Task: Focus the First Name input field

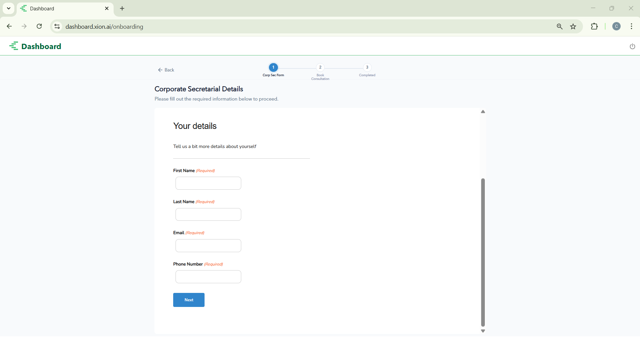Action: (208, 183)
